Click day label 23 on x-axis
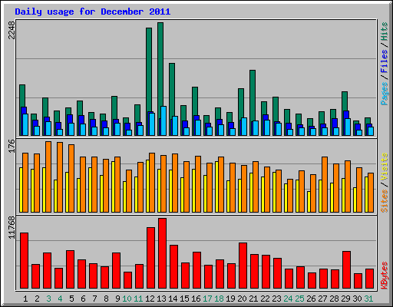The height and width of the screenshot is (307, 393). pyautogui.click(x=276, y=299)
